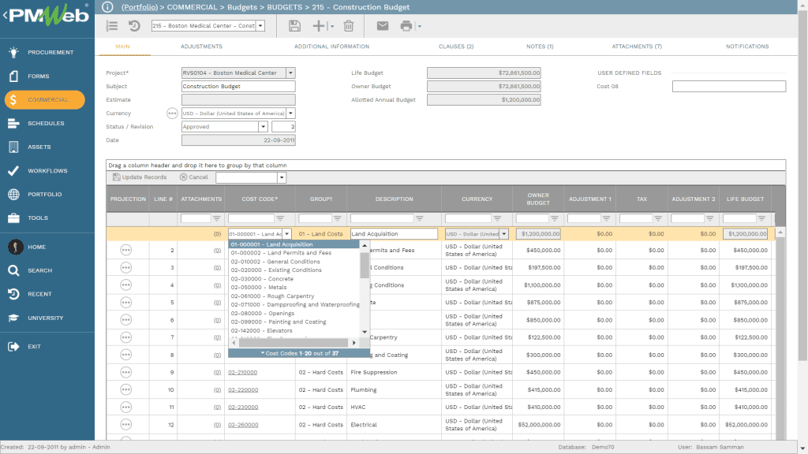Switch to the Adjustments tab
808x454 pixels.
click(x=201, y=47)
